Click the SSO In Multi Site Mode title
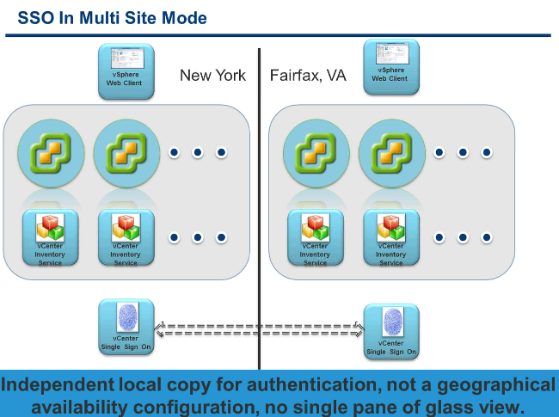The image size is (559, 417). pyautogui.click(x=113, y=18)
